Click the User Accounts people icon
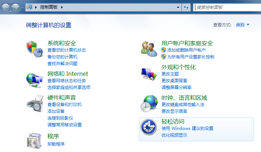The image size is (261, 152). 149,49
